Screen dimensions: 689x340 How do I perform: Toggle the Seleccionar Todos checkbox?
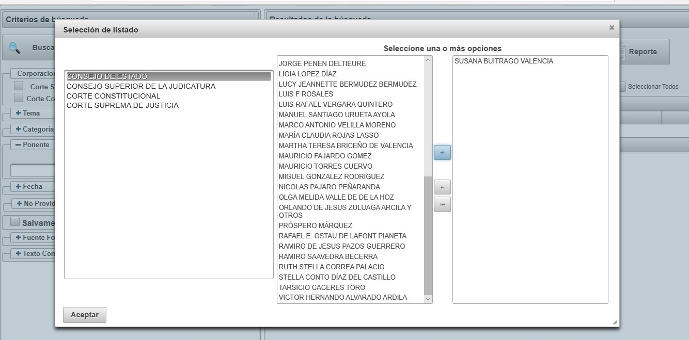622,87
